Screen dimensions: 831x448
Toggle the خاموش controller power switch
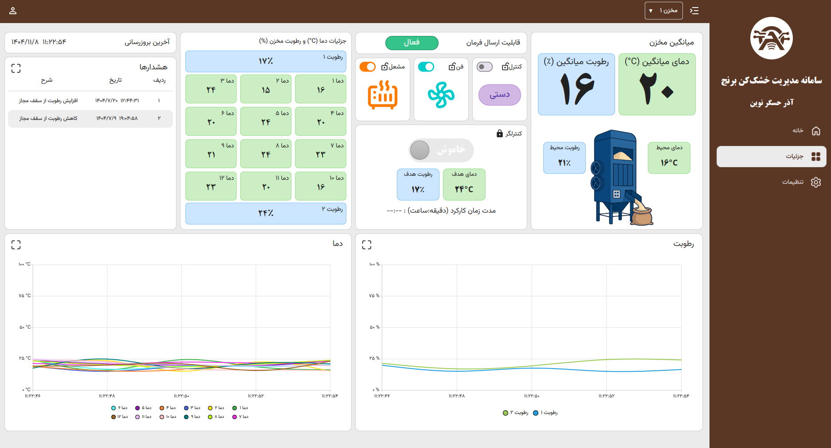click(441, 150)
